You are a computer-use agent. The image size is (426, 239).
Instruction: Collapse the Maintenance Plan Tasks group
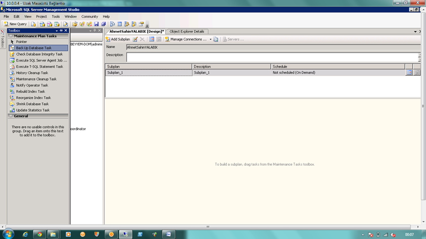pos(11,36)
